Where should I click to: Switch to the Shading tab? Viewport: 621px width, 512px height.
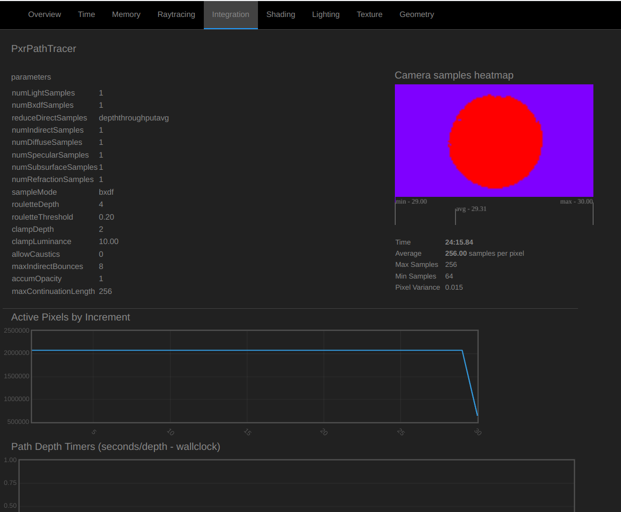[280, 15]
